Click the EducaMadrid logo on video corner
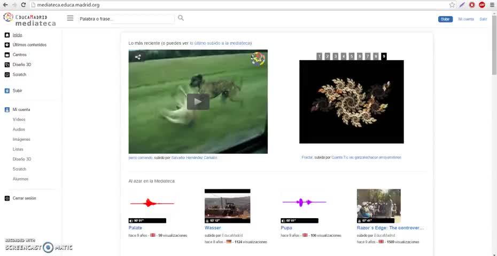This screenshot has height=256, width=497. [258, 59]
